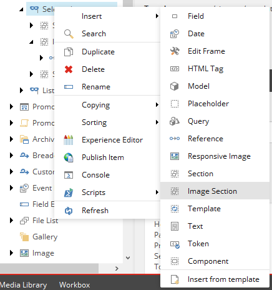
Task: Click the Edit Frame tools icon
Action: point(175,51)
